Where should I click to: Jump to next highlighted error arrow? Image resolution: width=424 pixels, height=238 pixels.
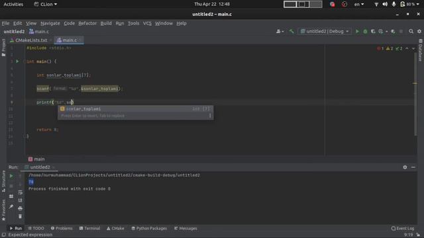tap(413, 48)
